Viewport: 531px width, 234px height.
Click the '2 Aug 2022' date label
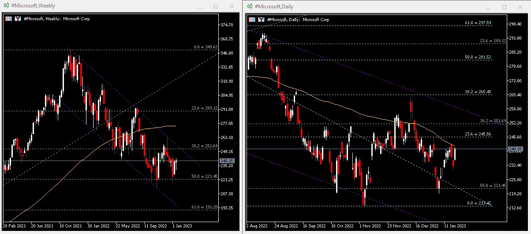256,226
